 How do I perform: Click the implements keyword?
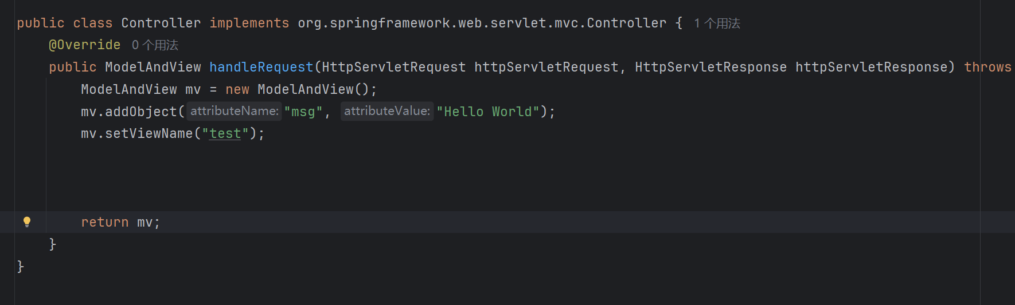click(249, 23)
